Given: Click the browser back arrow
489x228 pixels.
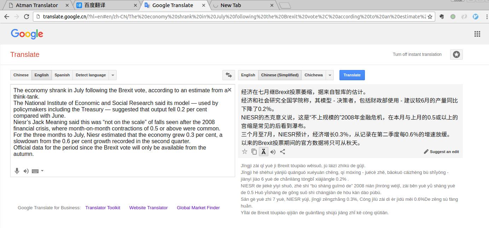Looking at the screenshot, I should [x=6, y=17].
